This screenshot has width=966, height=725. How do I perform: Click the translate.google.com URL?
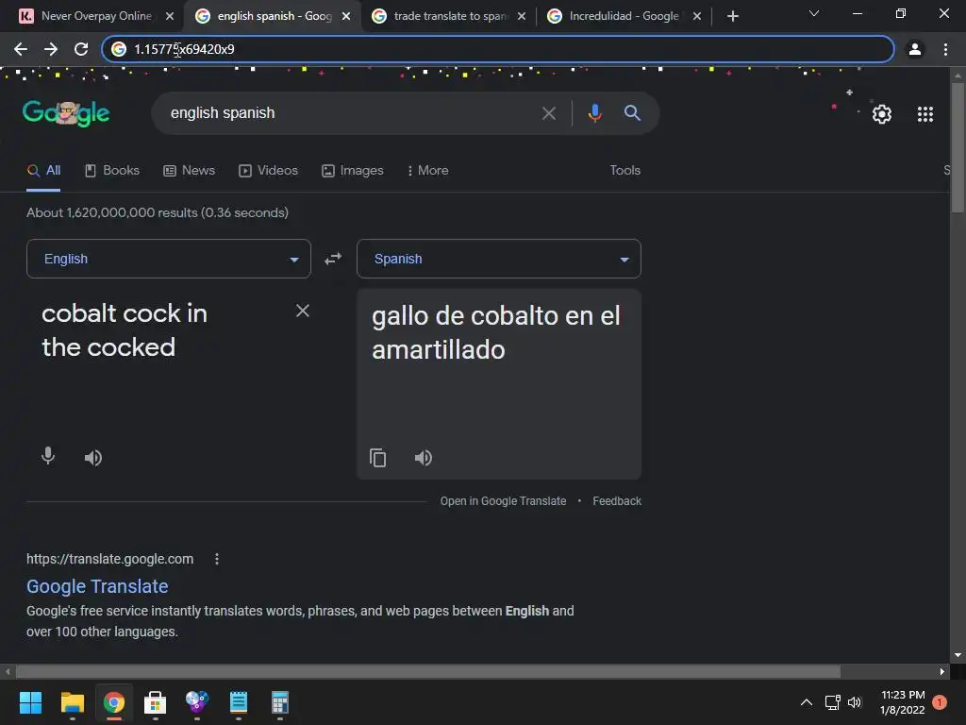[x=109, y=559]
